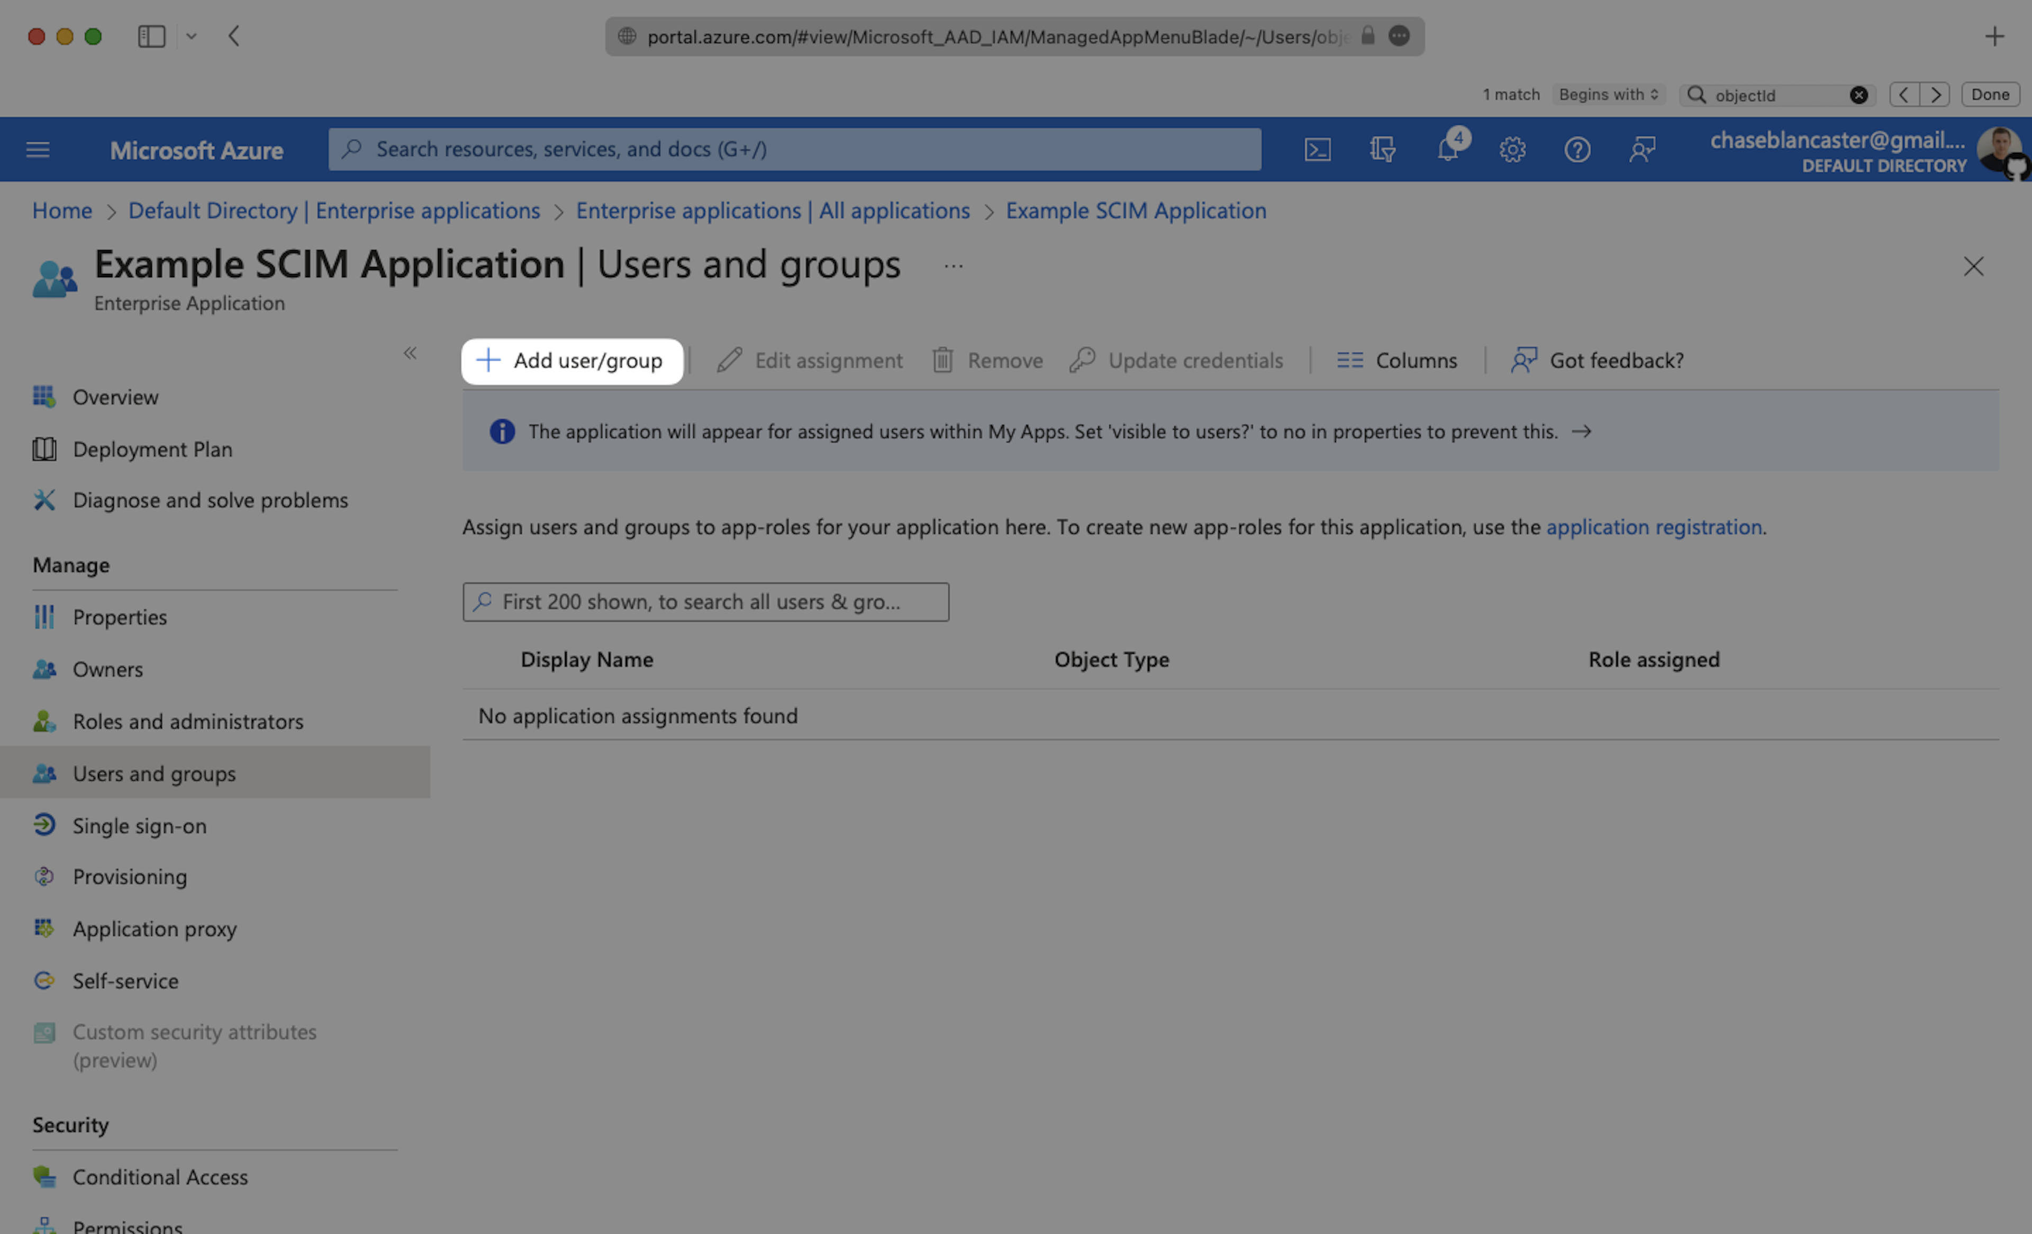Image resolution: width=2032 pixels, height=1234 pixels.
Task: Clear the objectId find text
Action: click(1858, 95)
